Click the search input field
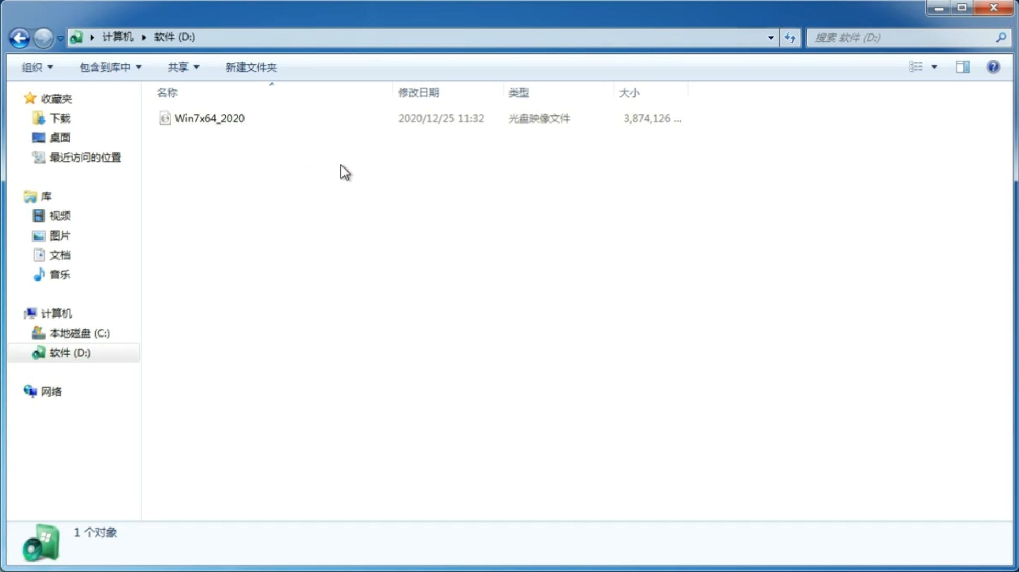 (x=903, y=37)
